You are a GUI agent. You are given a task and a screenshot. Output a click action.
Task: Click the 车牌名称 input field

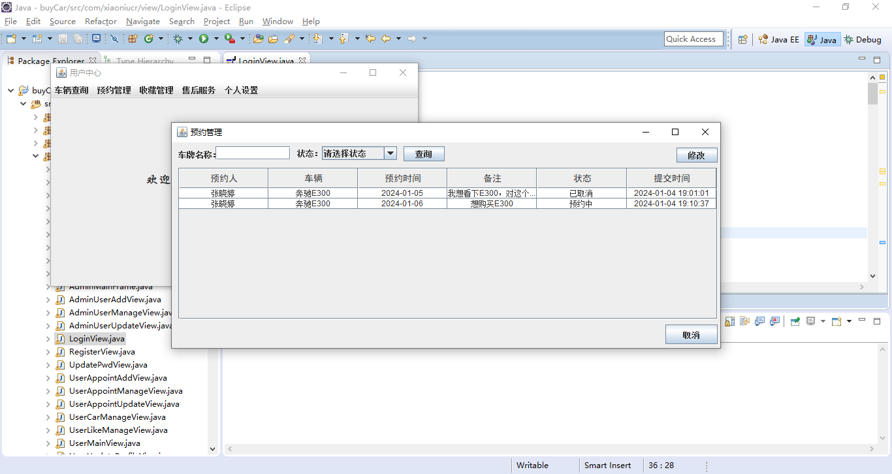[x=253, y=153]
